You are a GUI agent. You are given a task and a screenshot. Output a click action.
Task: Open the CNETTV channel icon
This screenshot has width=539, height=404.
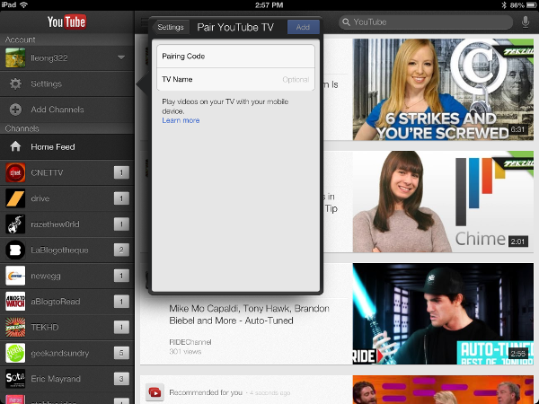[15, 172]
